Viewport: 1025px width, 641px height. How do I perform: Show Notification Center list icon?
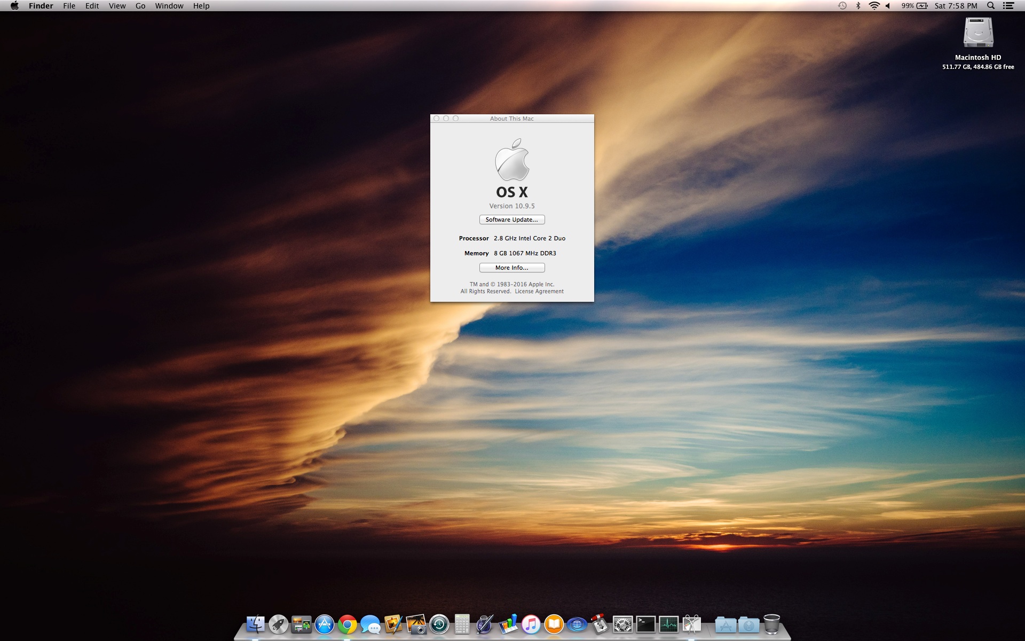click(1008, 6)
